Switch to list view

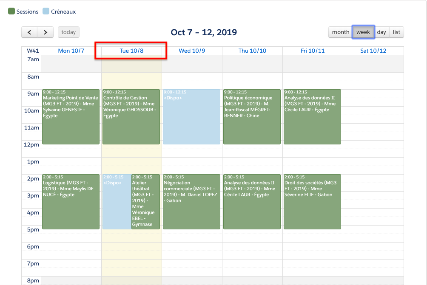tap(396, 32)
